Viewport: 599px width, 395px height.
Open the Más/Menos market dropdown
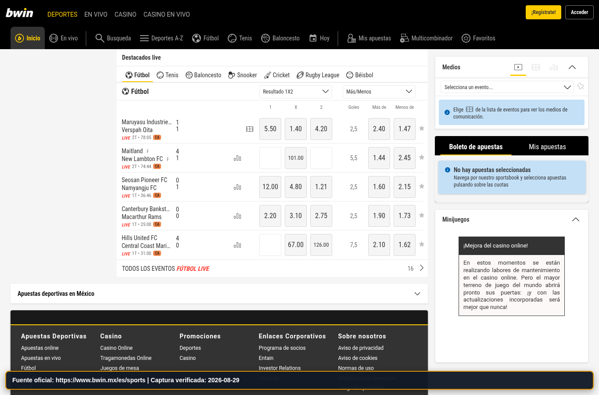coord(379,92)
